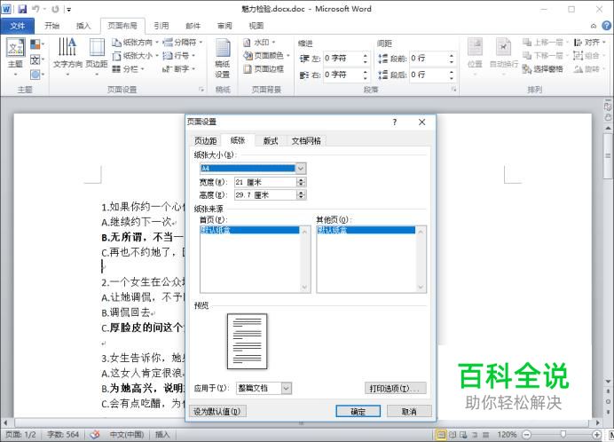Open the 水印 watermark dropdown
The height and width of the screenshot is (442, 614).
pyautogui.click(x=259, y=42)
